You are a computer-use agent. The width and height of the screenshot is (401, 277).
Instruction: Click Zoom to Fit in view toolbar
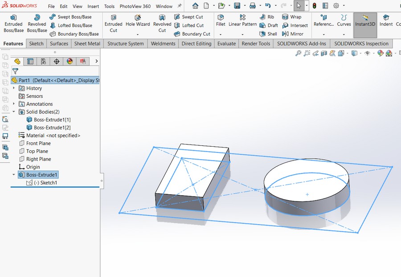pyautogui.click(x=298, y=53)
